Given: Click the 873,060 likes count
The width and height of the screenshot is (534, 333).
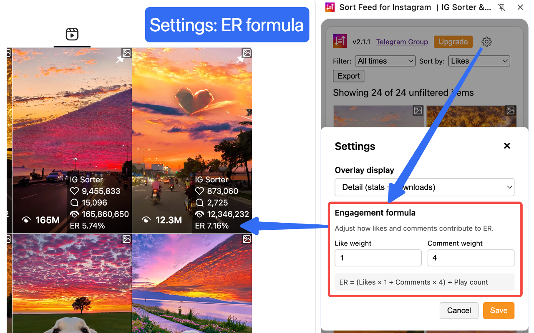Looking at the screenshot, I should pos(222,191).
